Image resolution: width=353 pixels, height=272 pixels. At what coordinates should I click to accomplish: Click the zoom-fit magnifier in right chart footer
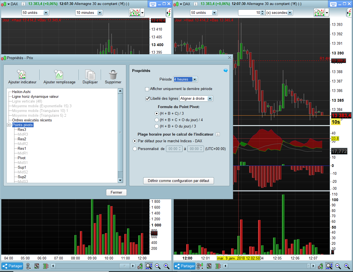coord(329,266)
